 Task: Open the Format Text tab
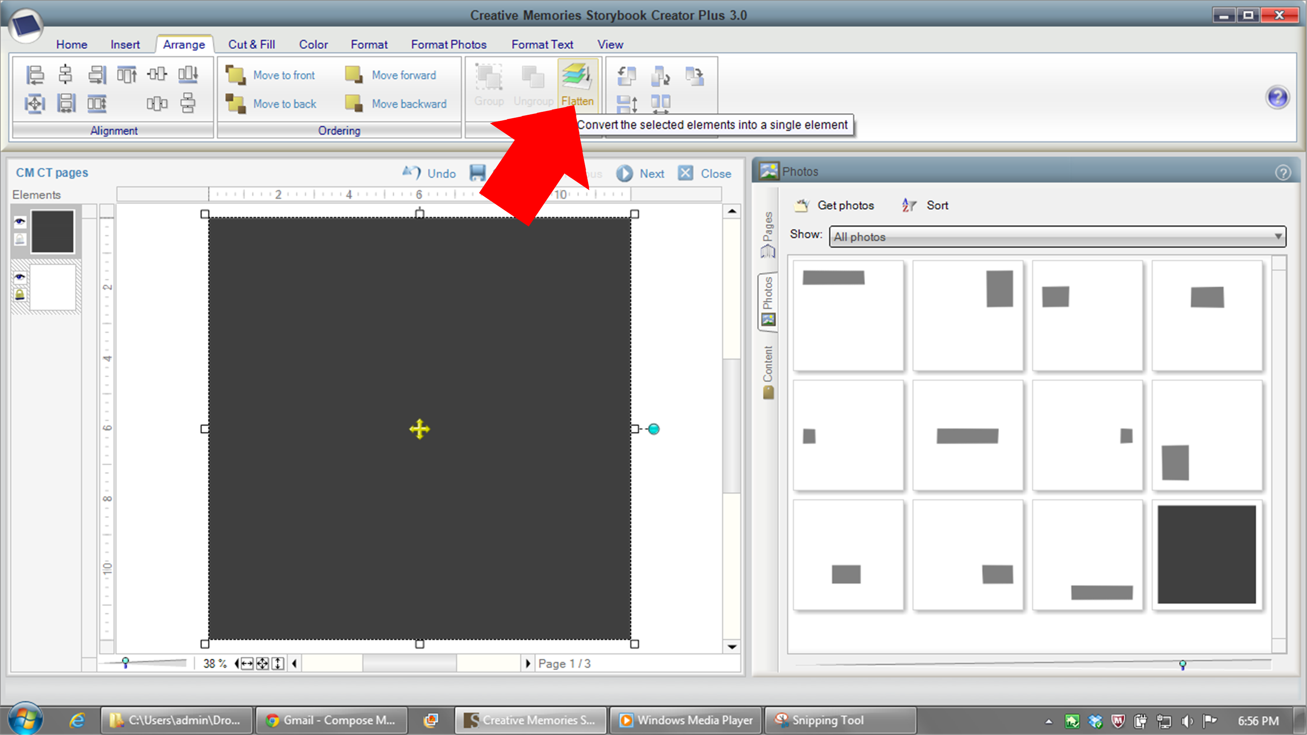(542, 45)
